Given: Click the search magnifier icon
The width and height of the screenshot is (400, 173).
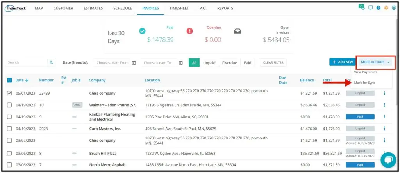Looking at the screenshot, I should (51, 62).
